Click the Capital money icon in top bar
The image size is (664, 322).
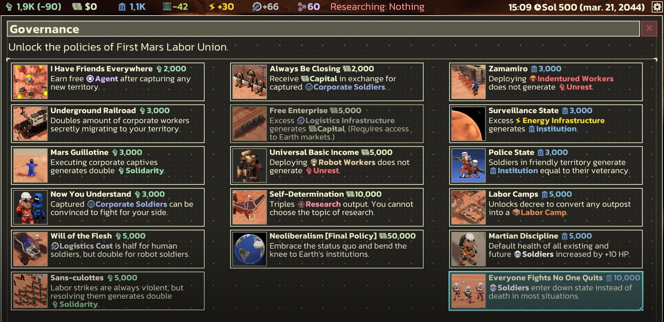tap(77, 7)
